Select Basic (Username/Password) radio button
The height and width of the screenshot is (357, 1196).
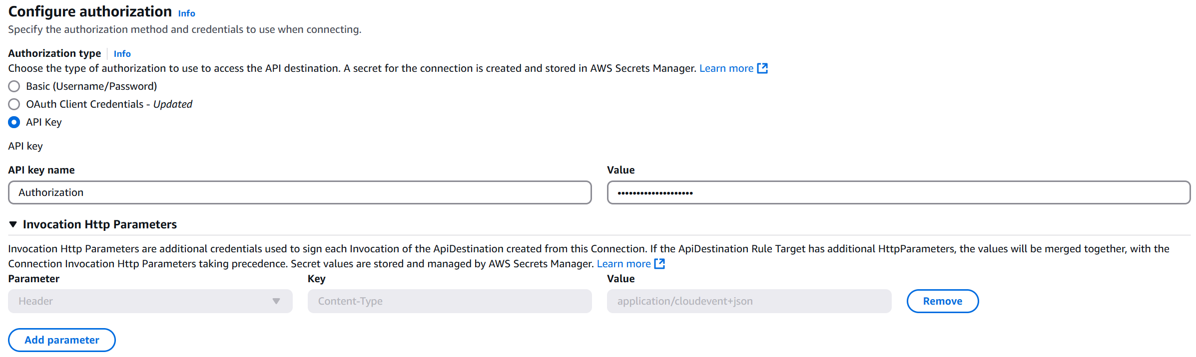(x=14, y=86)
